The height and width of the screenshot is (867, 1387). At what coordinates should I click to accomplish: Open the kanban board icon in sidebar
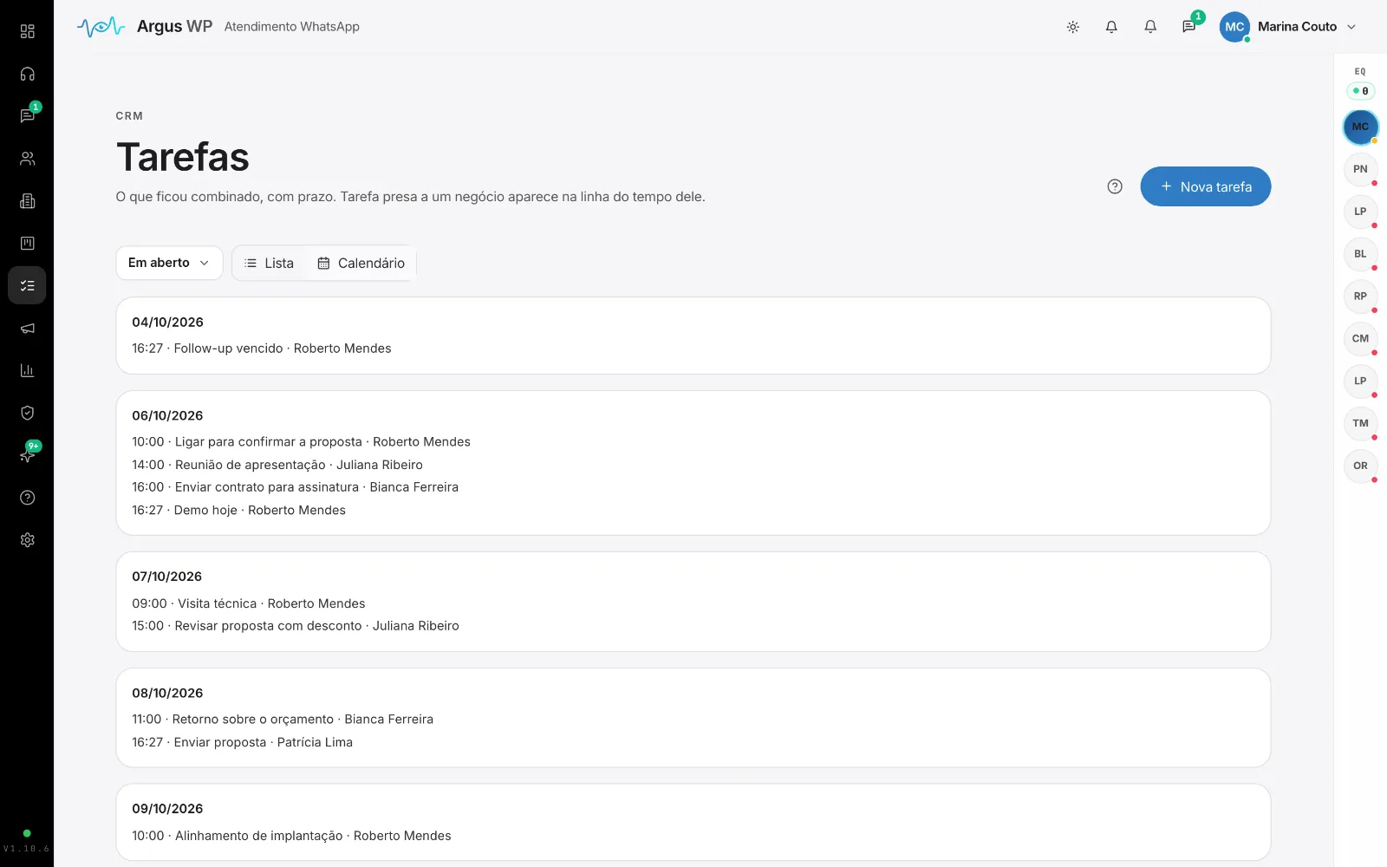click(x=27, y=243)
